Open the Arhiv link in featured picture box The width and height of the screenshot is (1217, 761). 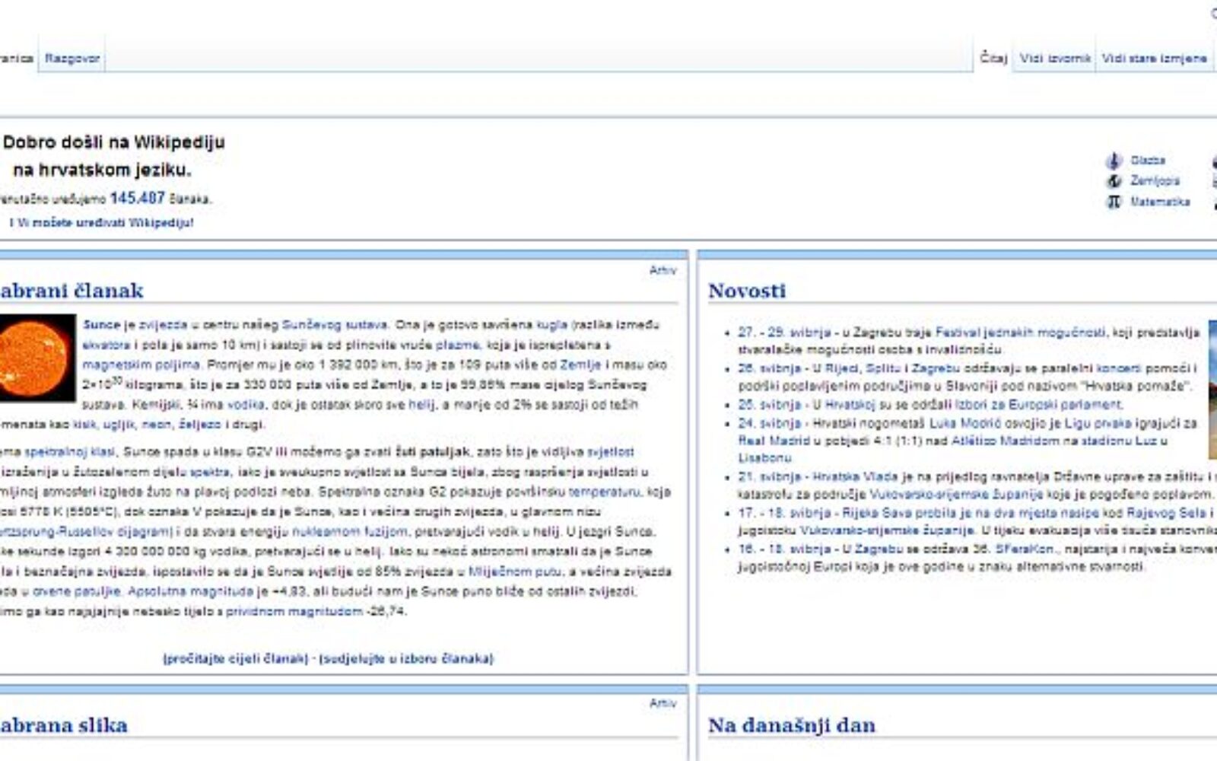[x=663, y=703]
